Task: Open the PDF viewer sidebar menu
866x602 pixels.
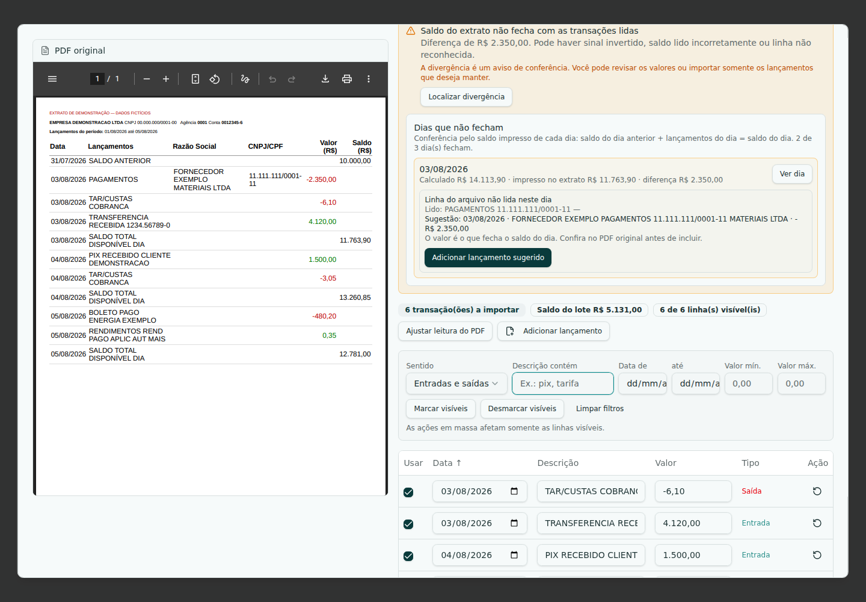Action: 52,79
